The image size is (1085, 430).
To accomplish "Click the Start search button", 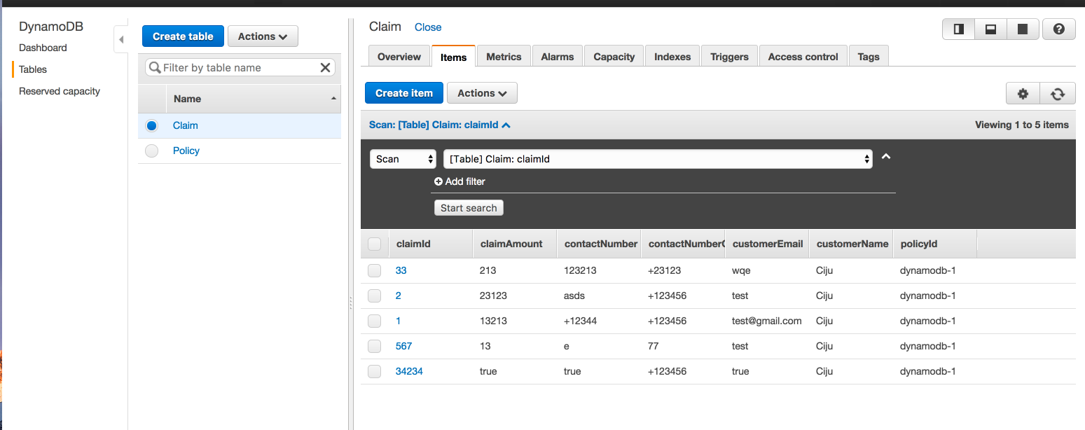I will point(469,208).
